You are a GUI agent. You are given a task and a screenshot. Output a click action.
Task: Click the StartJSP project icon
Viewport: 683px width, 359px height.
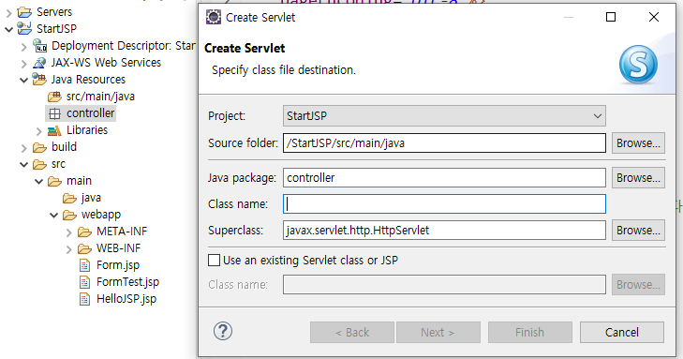[x=24, y=29]
